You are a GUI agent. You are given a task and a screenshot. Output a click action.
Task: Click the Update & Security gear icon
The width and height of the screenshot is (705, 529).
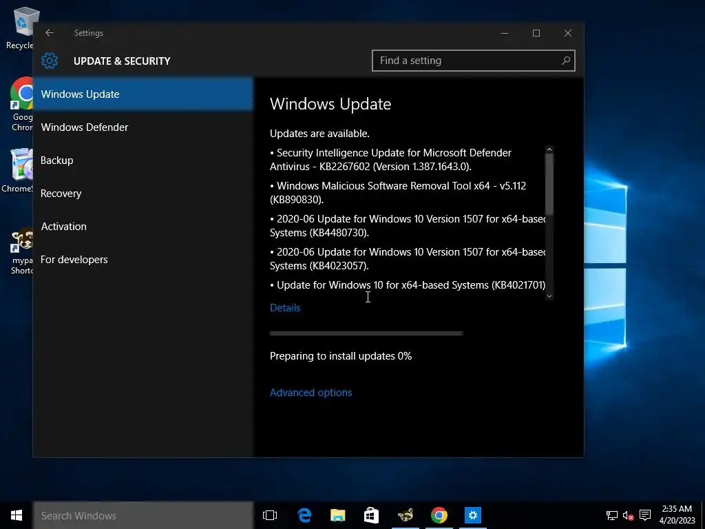(x=50, y=61)
